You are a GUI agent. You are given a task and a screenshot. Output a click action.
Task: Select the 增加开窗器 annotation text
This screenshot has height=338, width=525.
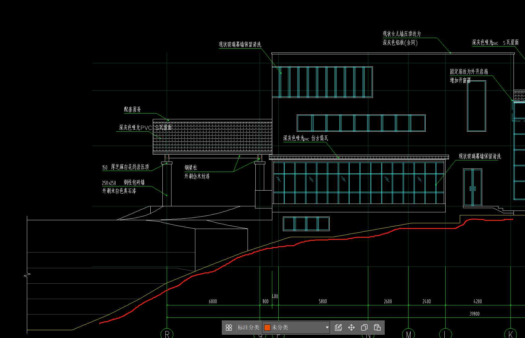point(460,80)
